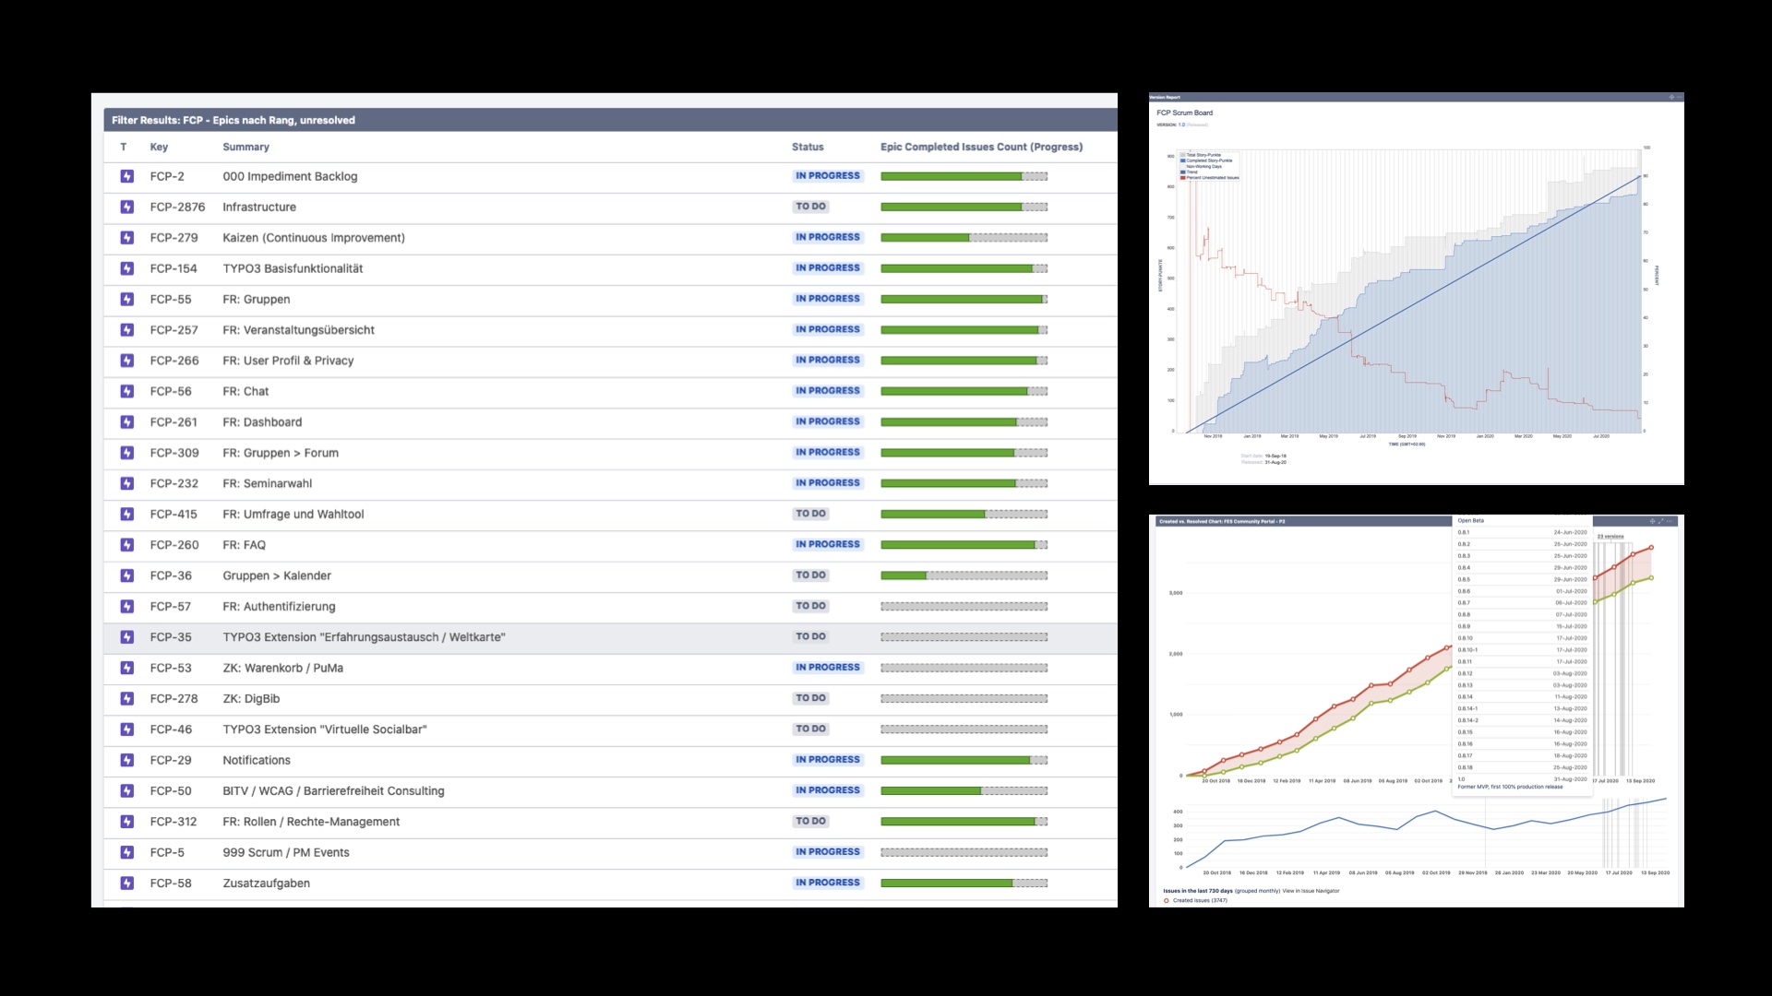Click the epic icon of FCP-279 Kaizen row
Image resolution: width=1772 pixels, height=996 pixels.
coord(127,238)
